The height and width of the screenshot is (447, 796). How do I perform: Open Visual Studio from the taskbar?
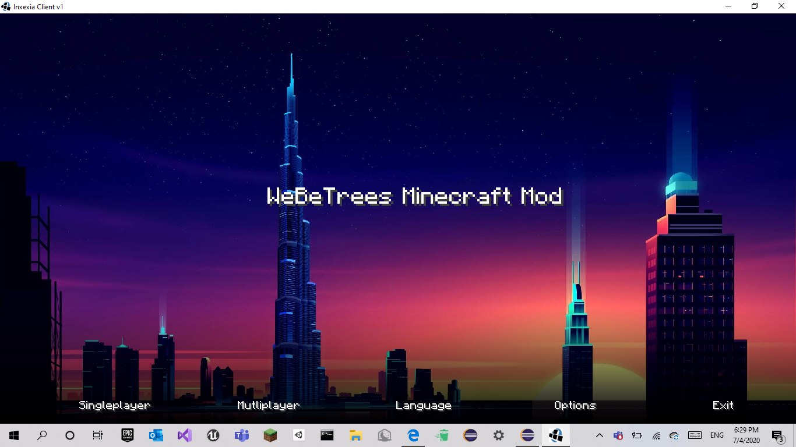tap(185, 435)
